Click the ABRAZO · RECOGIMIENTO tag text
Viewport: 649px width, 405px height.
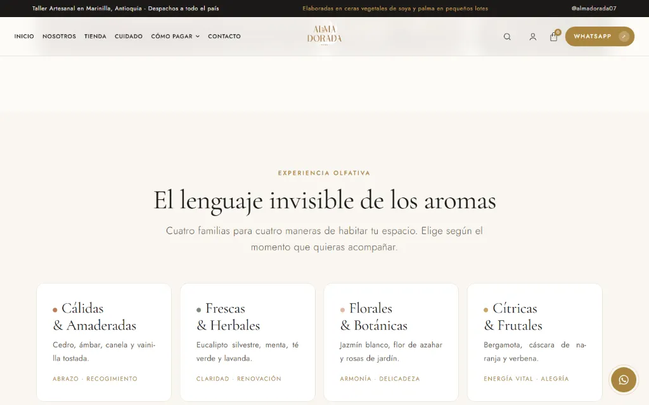[x=95, y=378]
